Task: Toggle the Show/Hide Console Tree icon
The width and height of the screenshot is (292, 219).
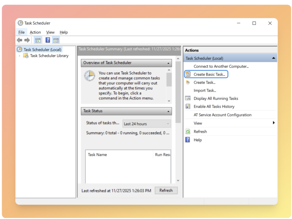Action: tap(38, 40)
